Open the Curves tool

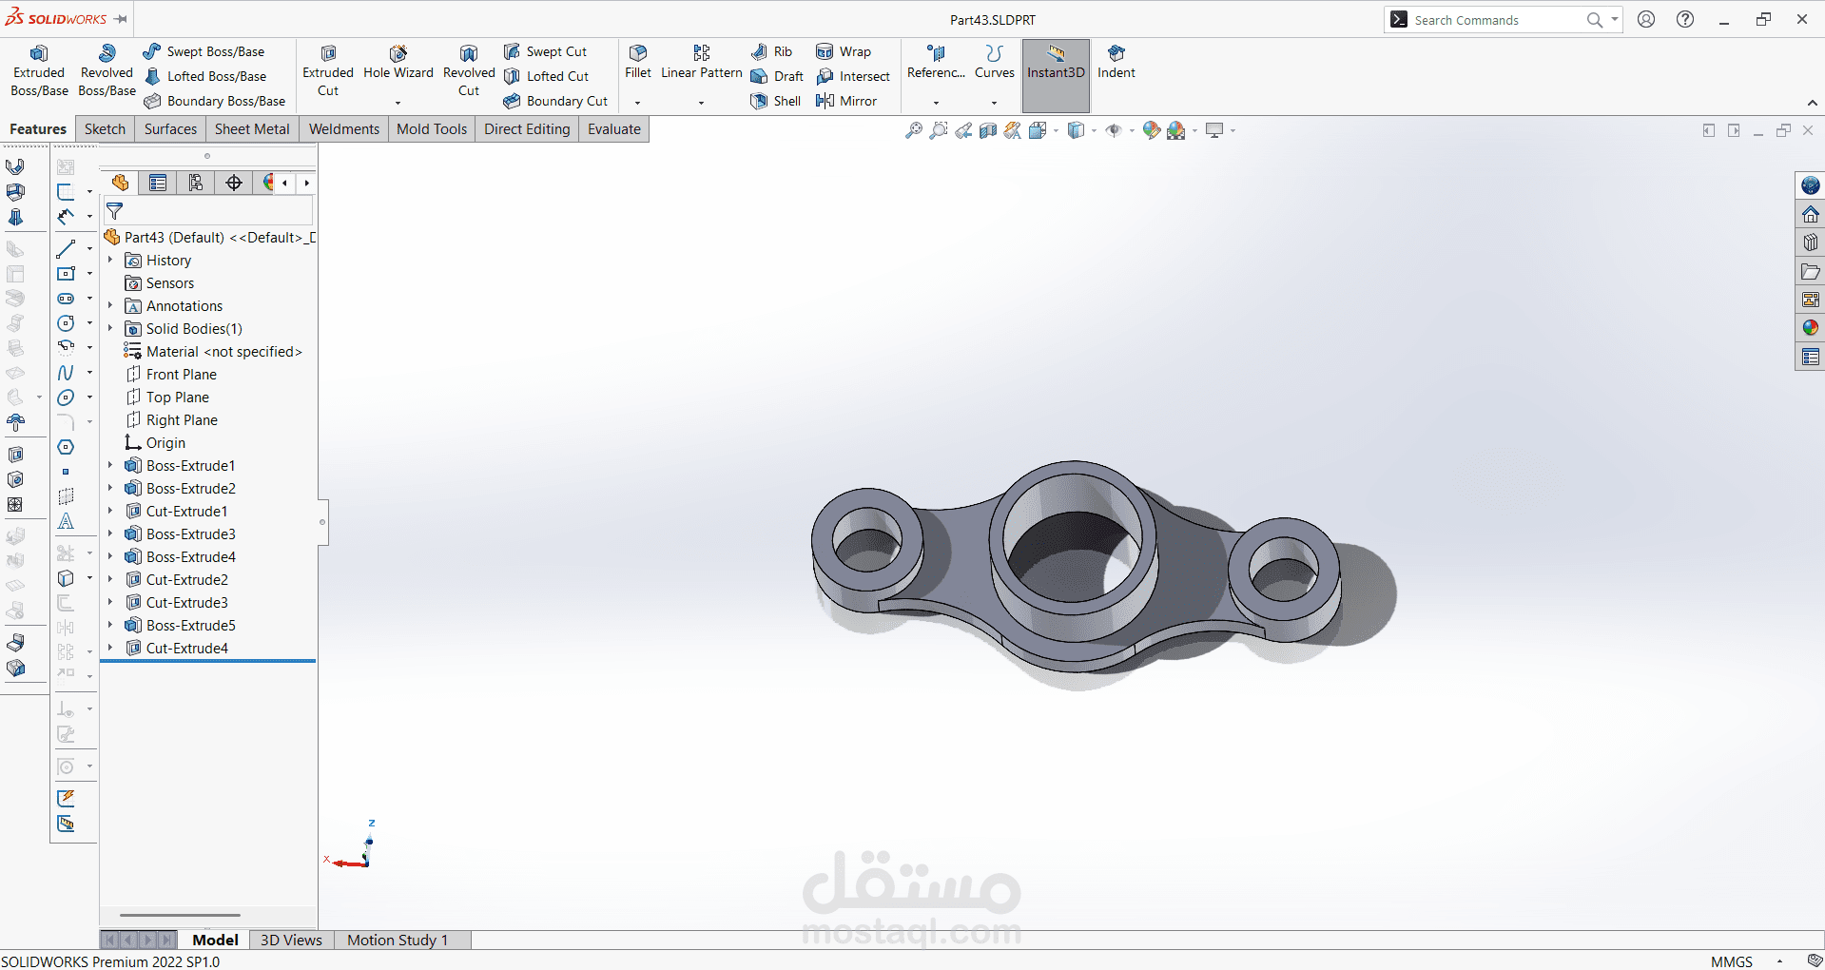(995, 63)
